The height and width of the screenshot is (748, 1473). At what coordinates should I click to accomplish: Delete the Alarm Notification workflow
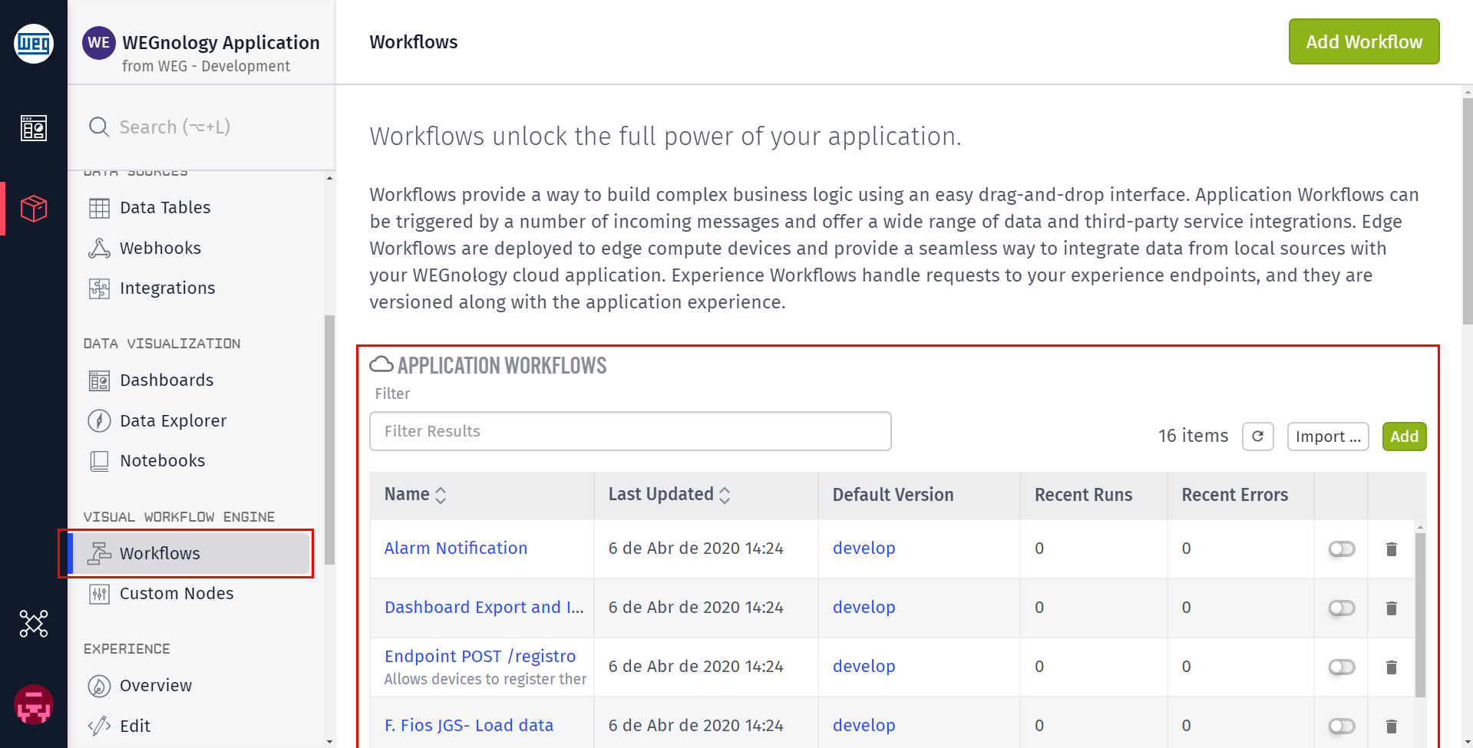pos(1391,549)
